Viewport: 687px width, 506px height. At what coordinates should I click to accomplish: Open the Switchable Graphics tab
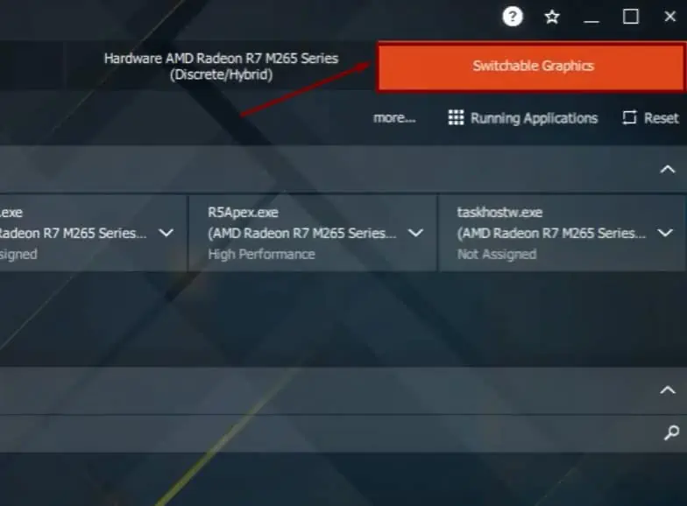pos(531,67)
